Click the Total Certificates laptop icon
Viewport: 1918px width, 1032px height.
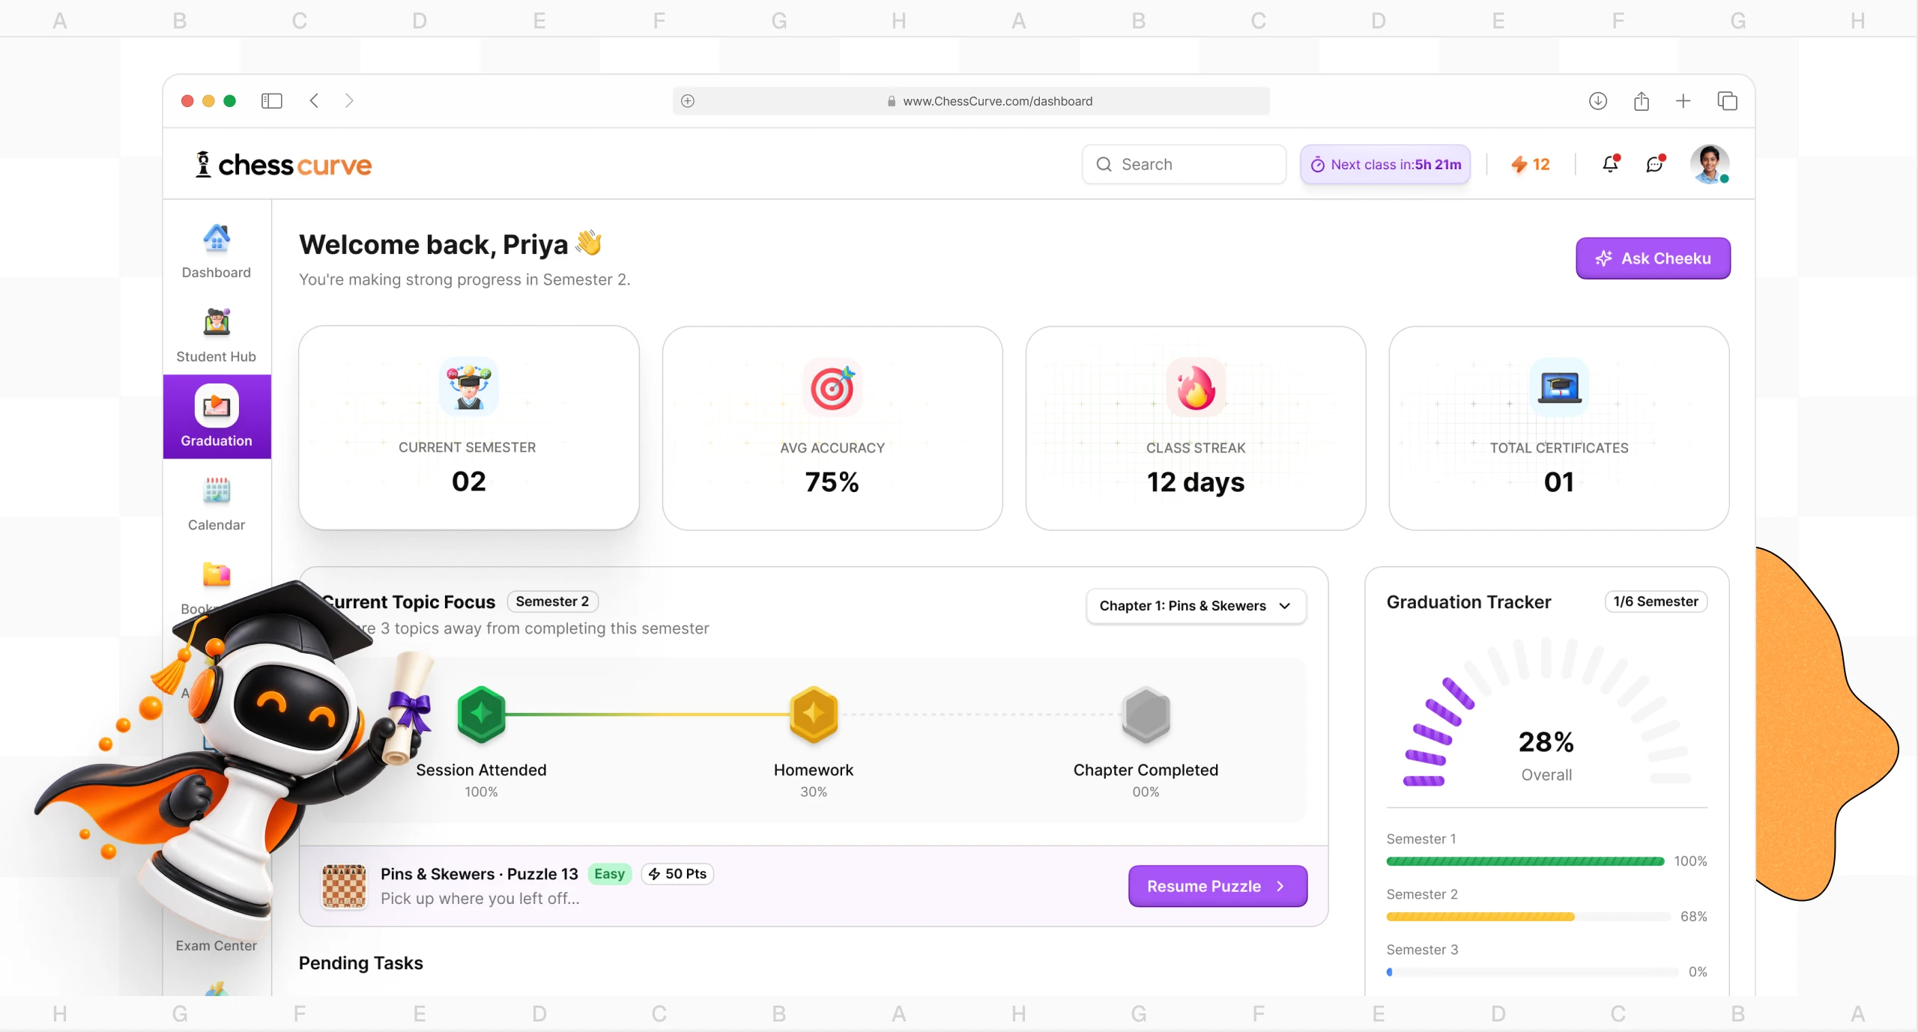[x=1559, y=387]
